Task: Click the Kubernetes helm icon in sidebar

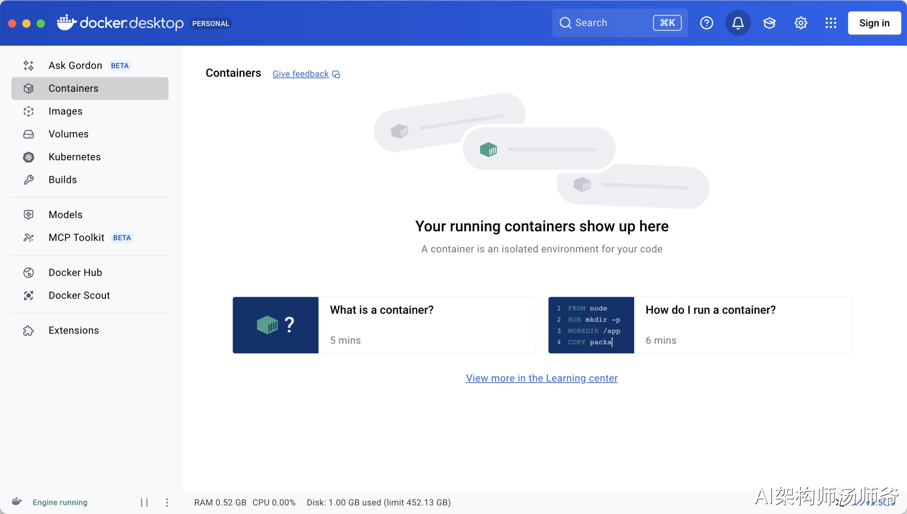Action: tap(29, 157)
